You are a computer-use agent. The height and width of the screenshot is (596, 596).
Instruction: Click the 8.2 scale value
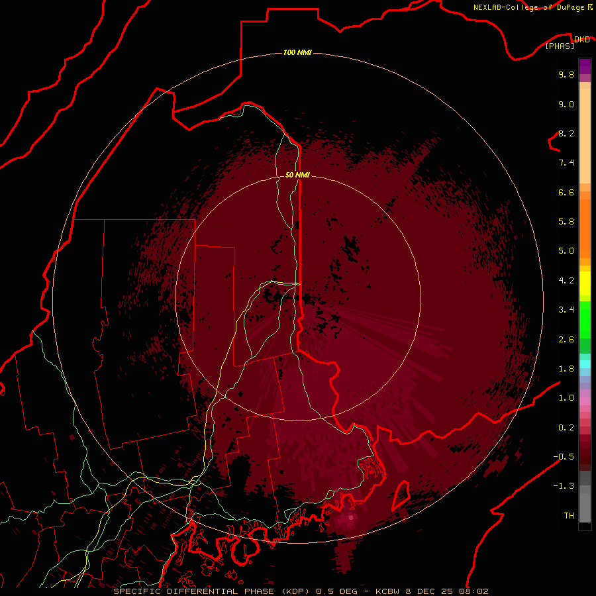point(566,133)
